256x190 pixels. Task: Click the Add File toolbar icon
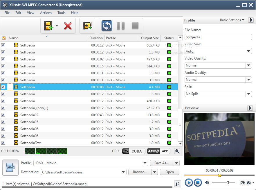(48, 26)
